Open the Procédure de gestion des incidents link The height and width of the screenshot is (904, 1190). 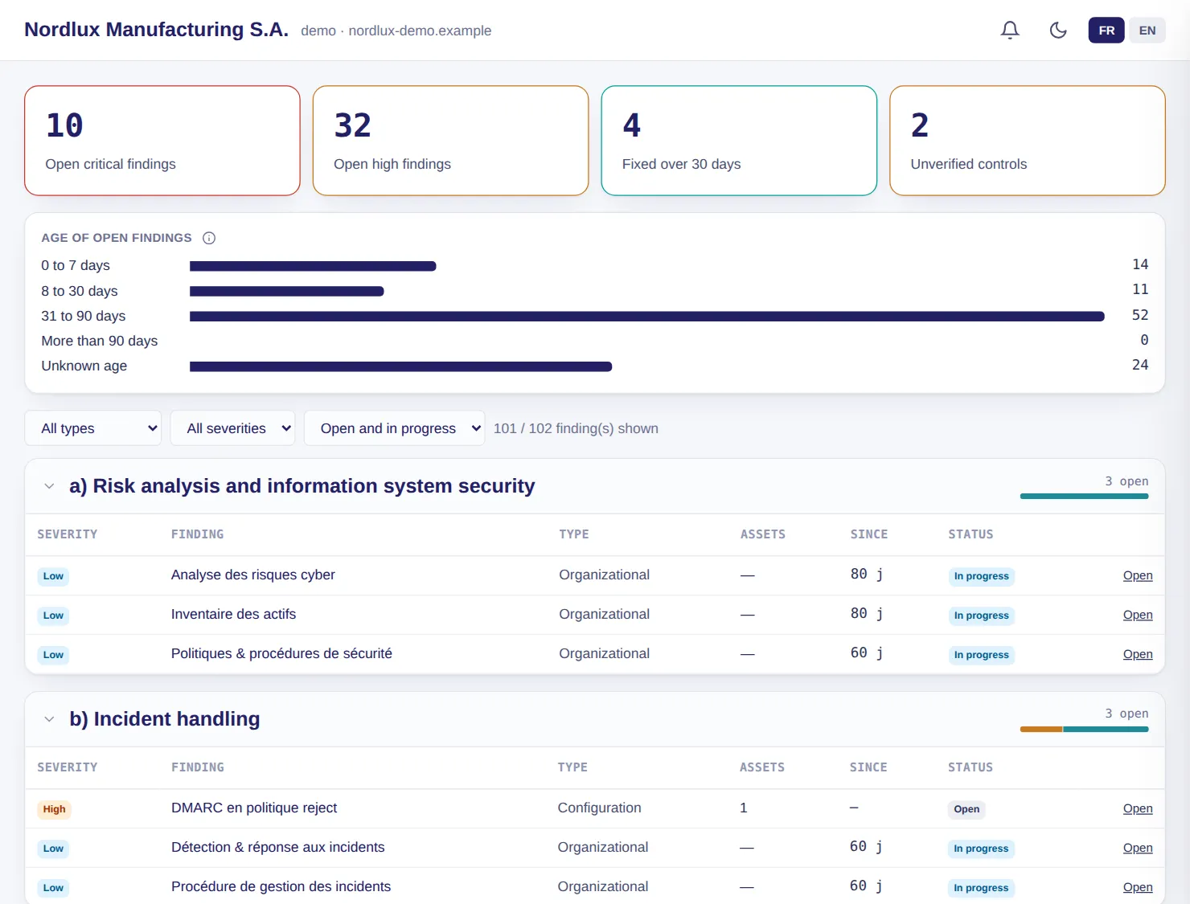point(1138,887)
